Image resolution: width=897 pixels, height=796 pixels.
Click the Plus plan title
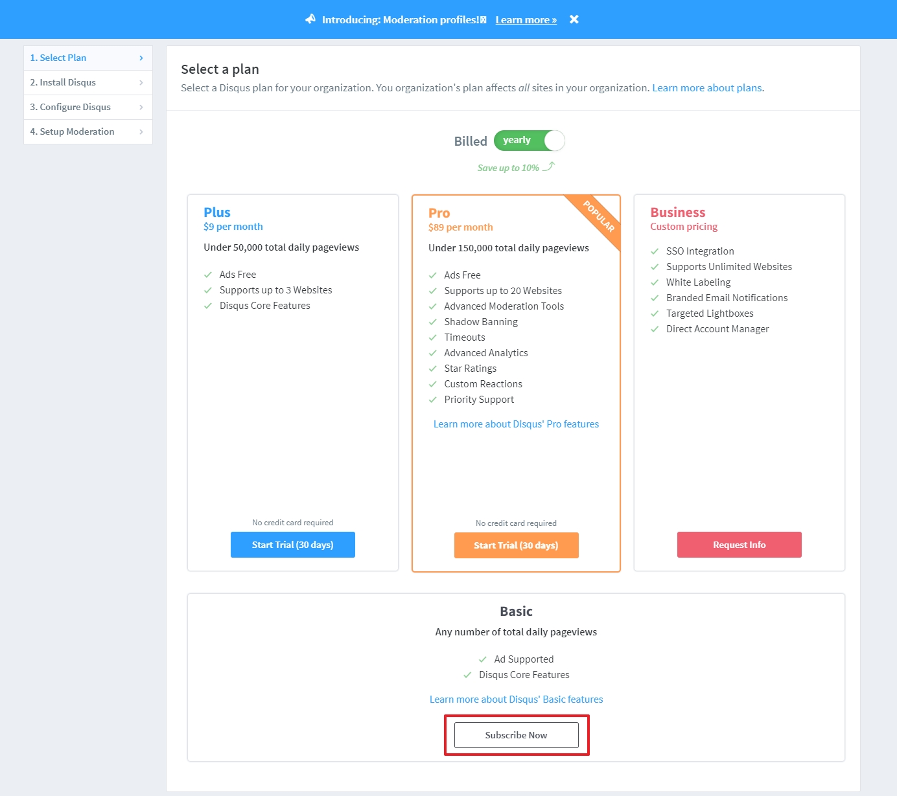click(217, 212)
